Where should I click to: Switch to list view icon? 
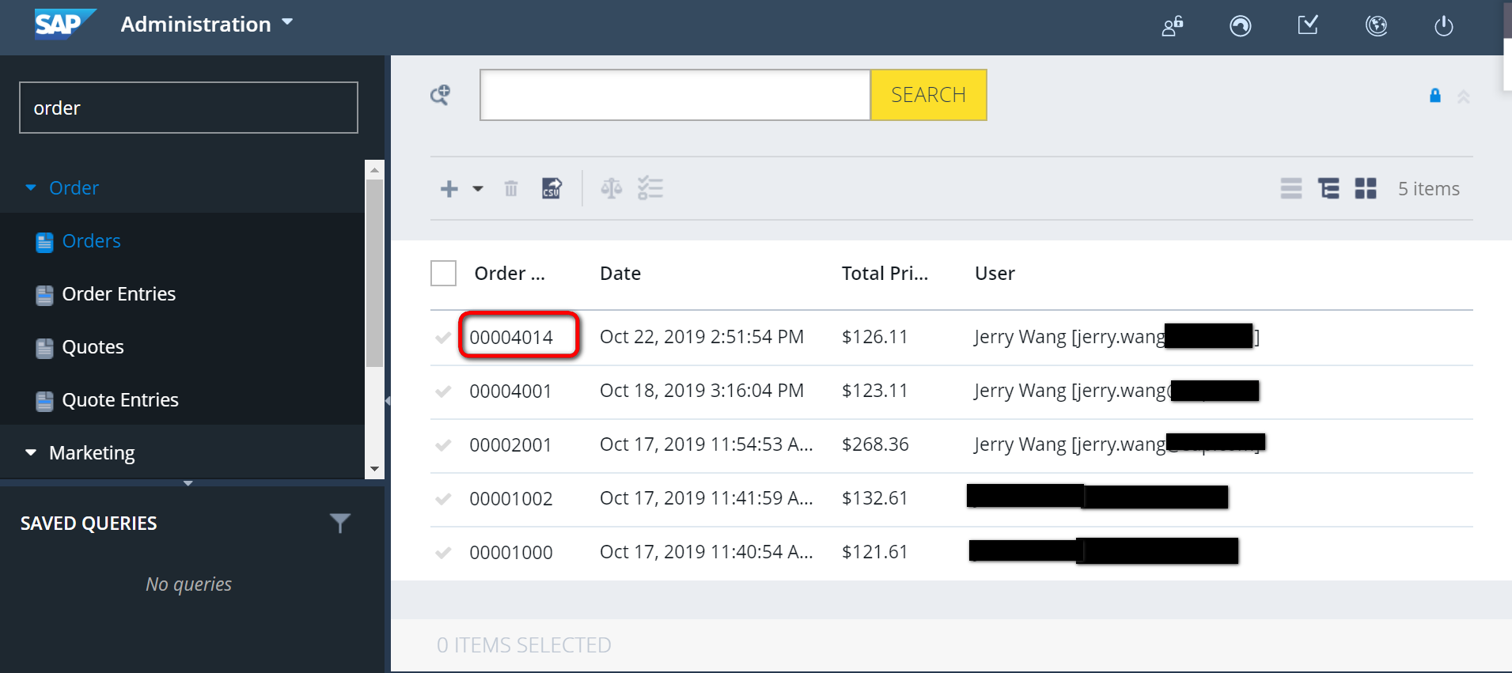coord(1291,188)
